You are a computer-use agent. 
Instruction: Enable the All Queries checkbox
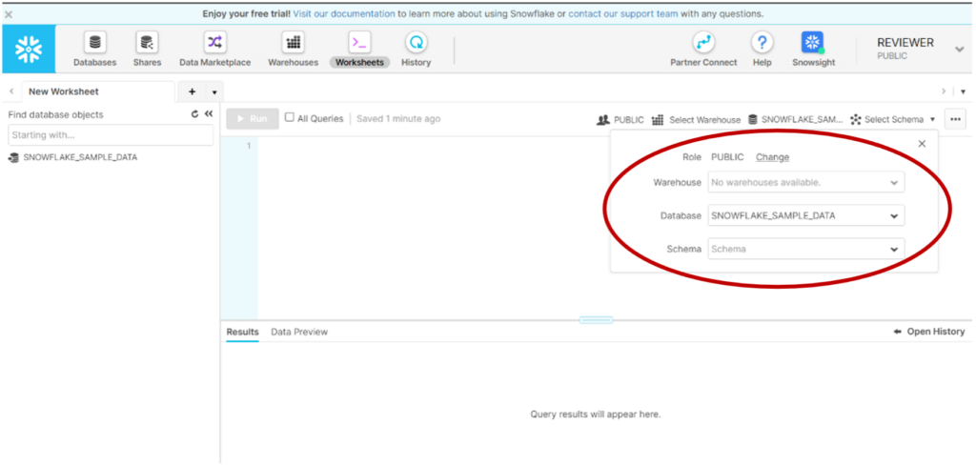tap(290, 118)
